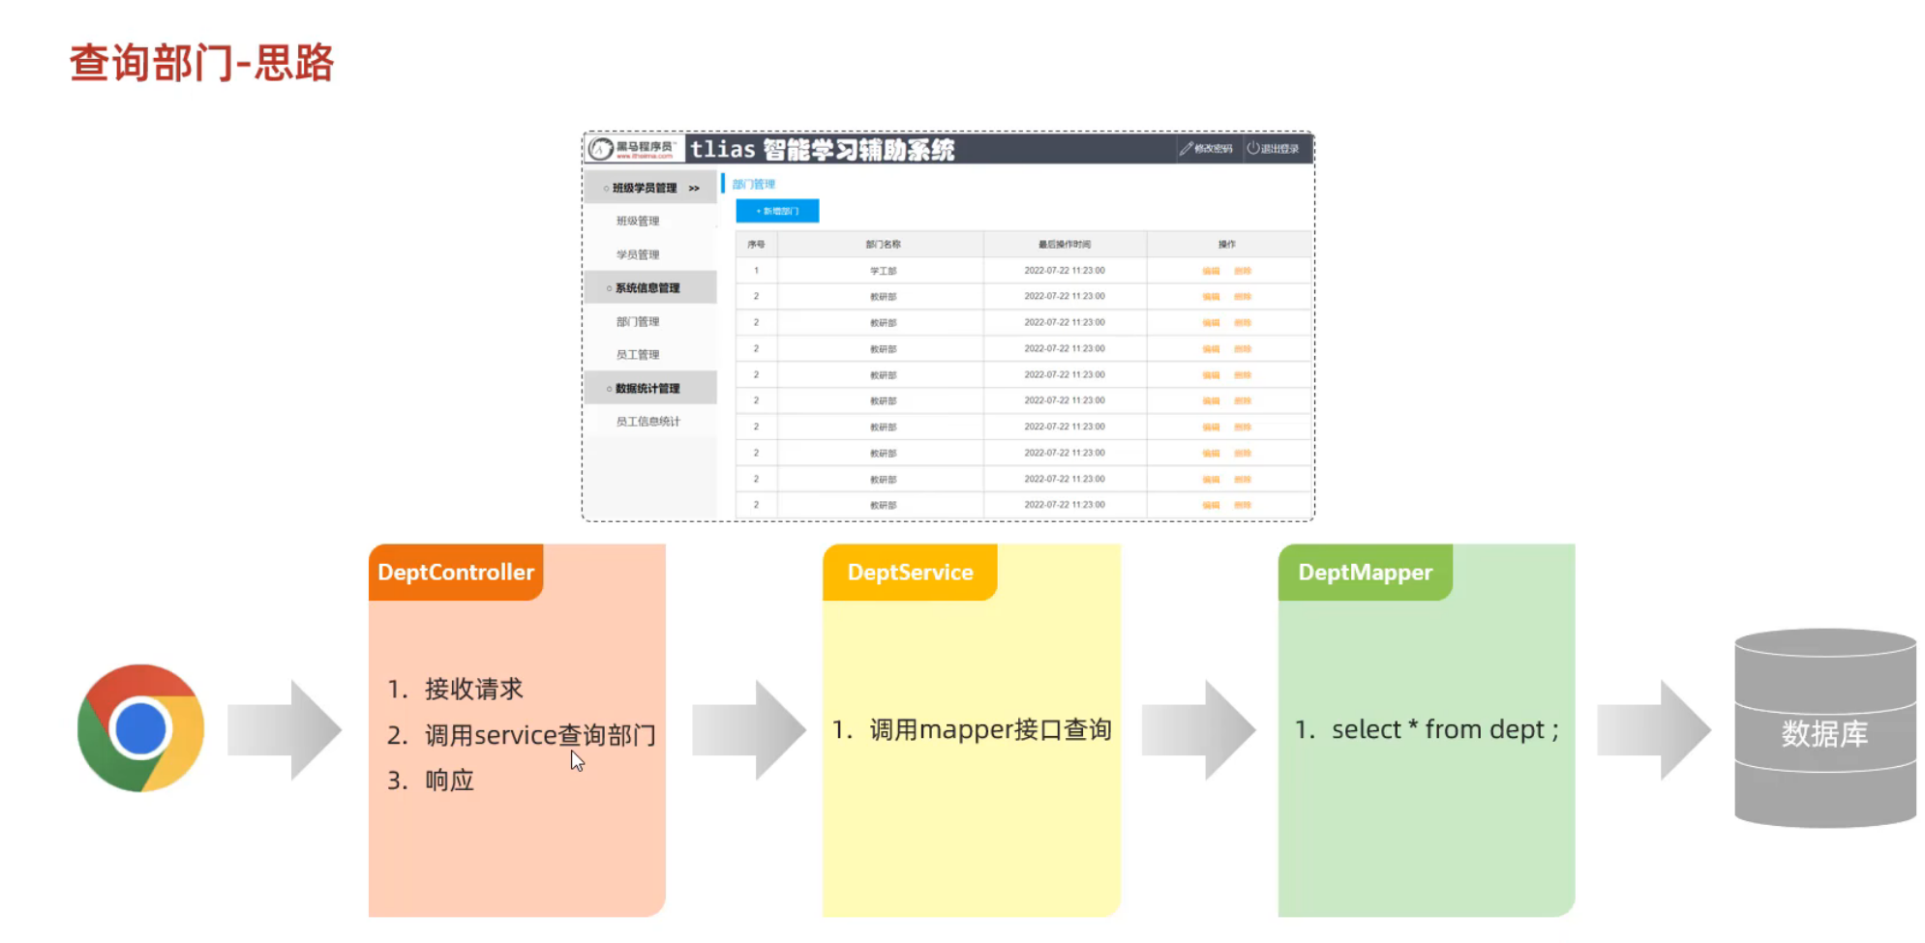Open 员工管理 in the sidebar
Screen dimensions: 1925x943
click(x=638, y=355)
